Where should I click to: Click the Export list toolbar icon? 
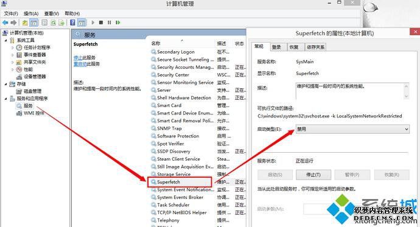coord(61,23)
